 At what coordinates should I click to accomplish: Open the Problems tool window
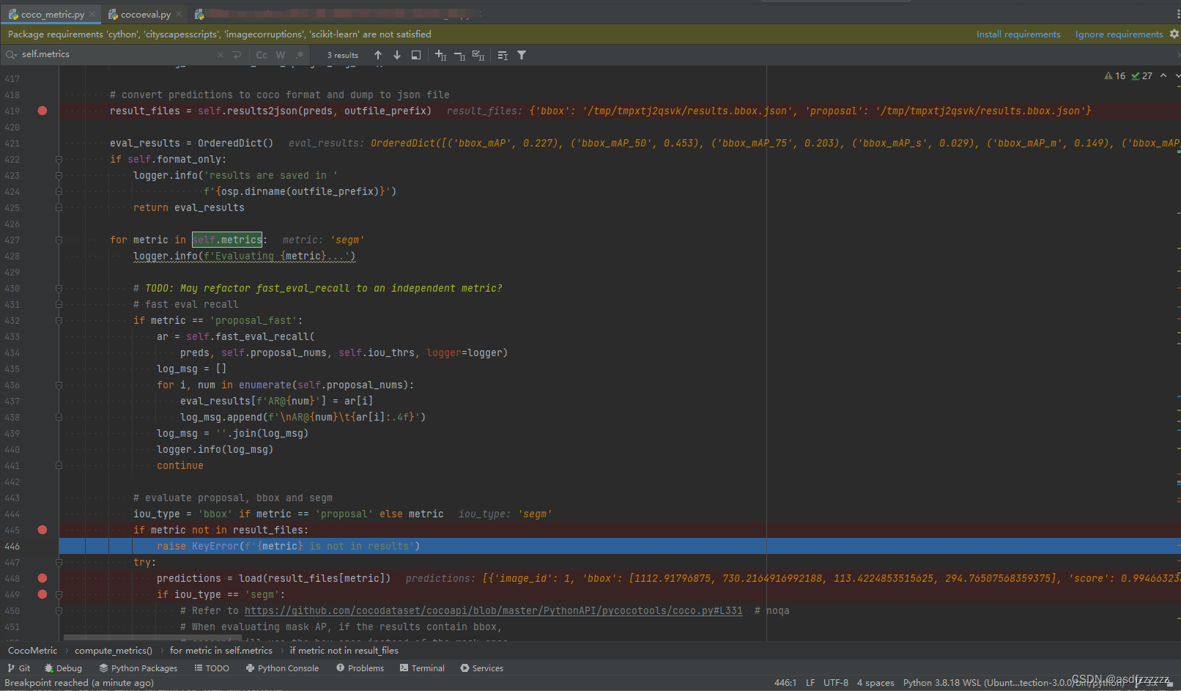pyautogui.click(x=360, y=668)
